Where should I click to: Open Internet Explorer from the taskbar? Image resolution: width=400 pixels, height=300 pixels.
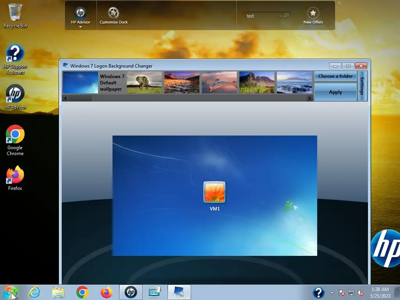click(x=34, y=292)
